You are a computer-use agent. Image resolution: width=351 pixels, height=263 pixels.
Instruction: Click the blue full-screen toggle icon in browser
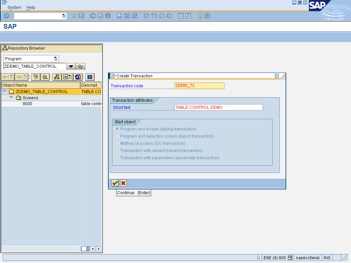tap(89, 77)
